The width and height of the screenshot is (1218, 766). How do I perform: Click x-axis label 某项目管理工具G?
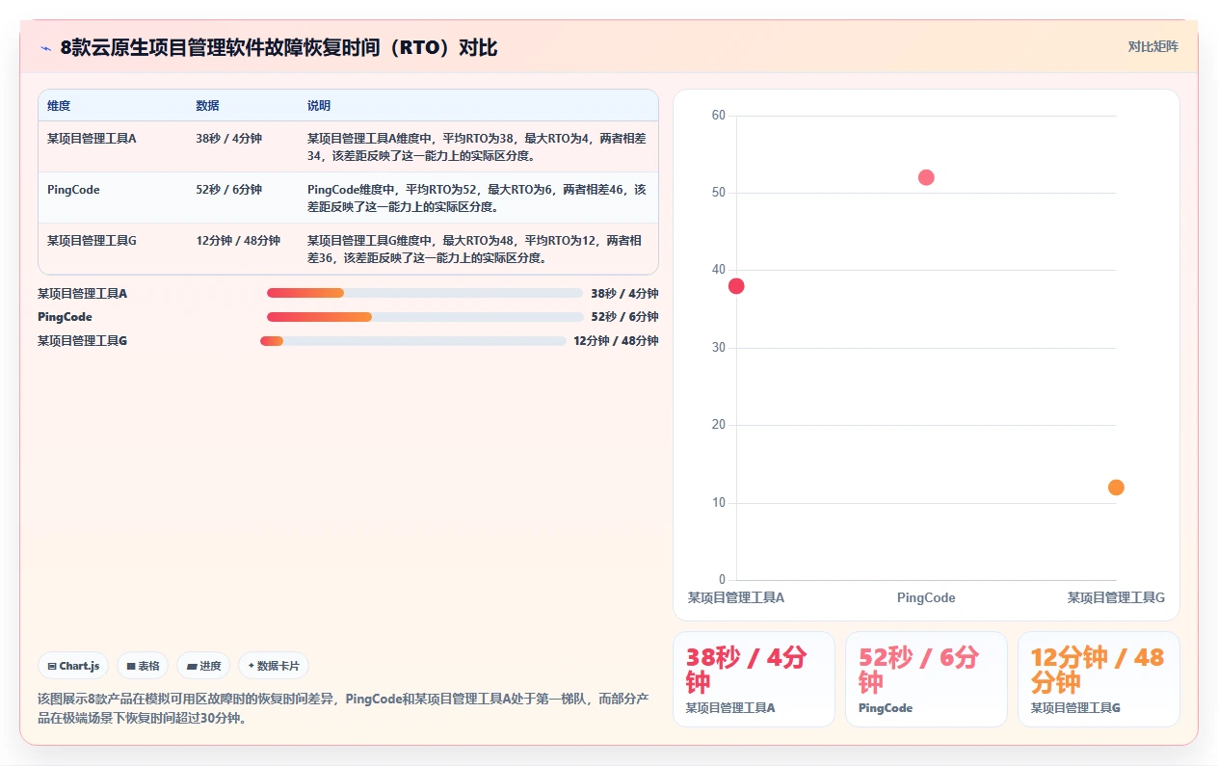(1116, 597)
